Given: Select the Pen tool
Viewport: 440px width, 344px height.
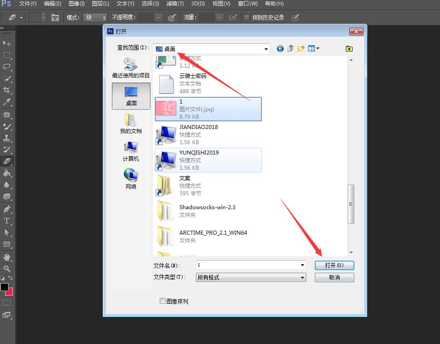Looking at the screenshot, I should (6, 209).
